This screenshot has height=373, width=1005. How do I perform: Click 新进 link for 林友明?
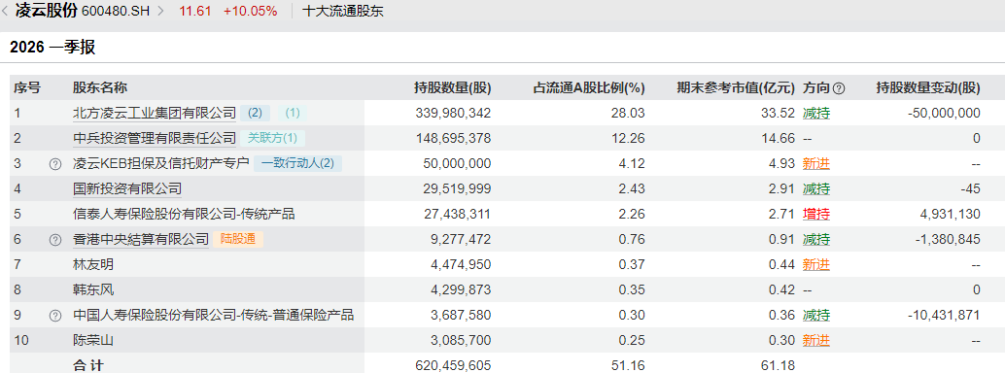pyautogui.click(x=815, y=264)
